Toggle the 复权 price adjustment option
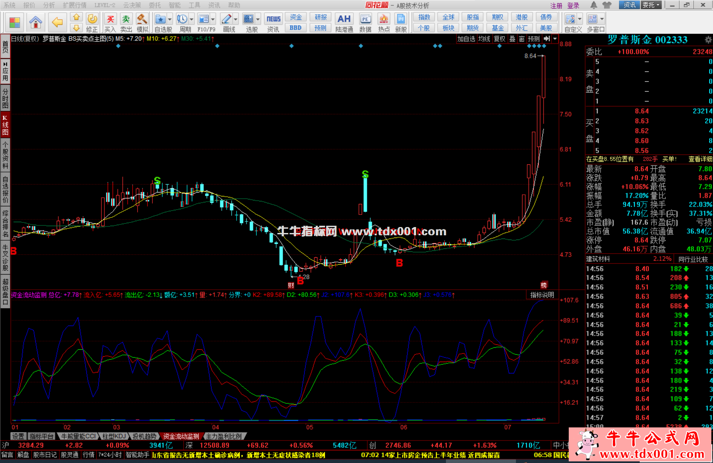Viewport: 713px width, 463px height. coord(499,39)
